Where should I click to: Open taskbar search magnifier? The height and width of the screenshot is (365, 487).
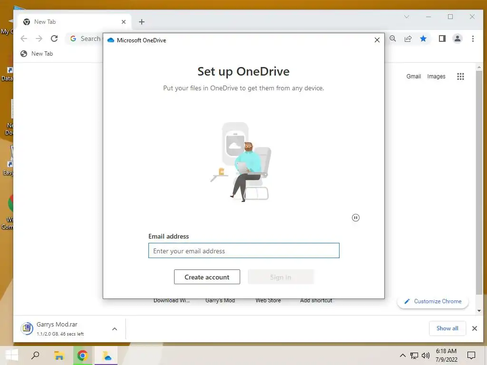(x=35, y=355)
